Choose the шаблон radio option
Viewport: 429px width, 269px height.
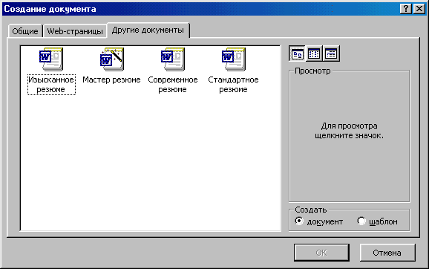[361, 221]
